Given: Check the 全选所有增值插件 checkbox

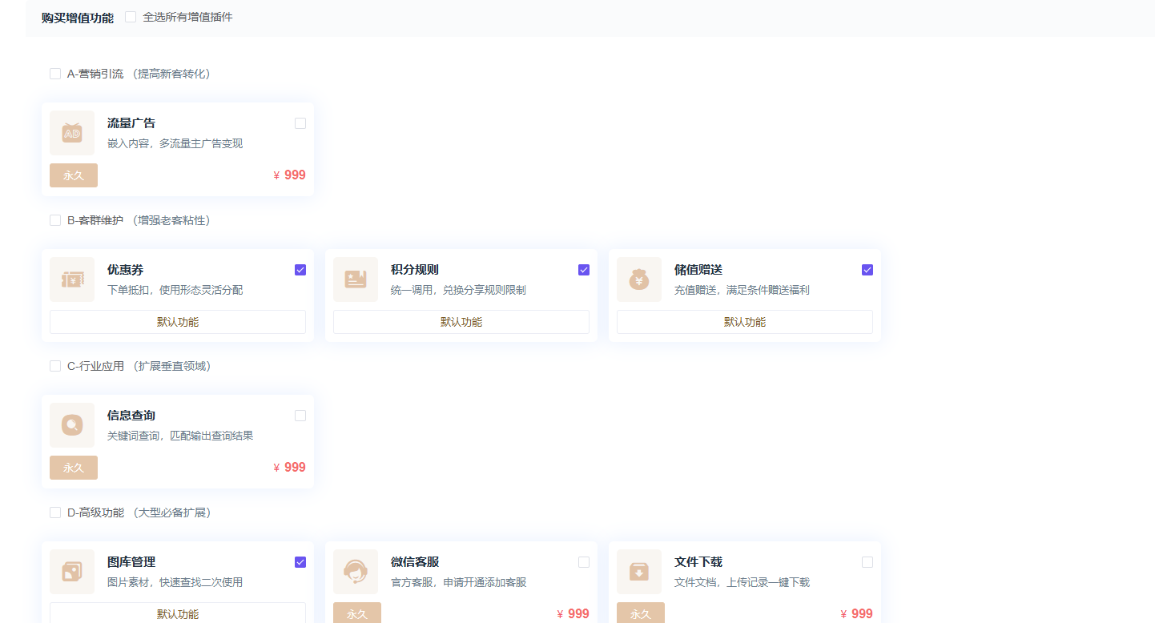Looking at the screenshot, I should pyautogui.click(x=131, y=17).
